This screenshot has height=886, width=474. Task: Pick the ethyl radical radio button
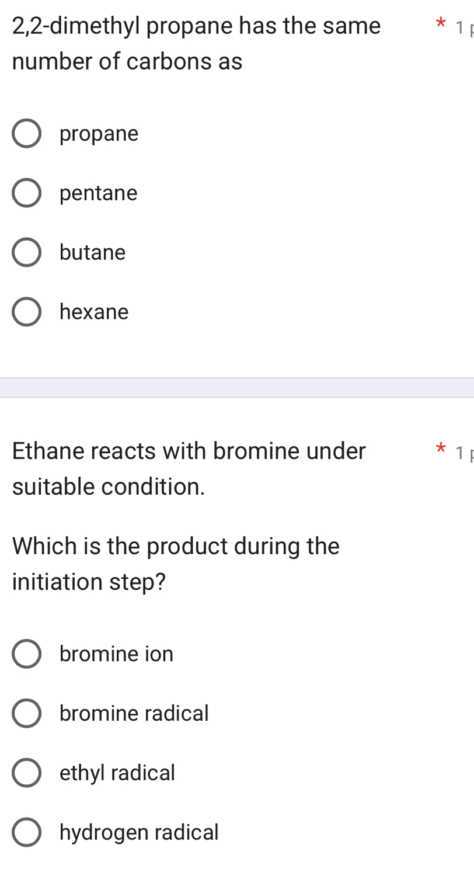coord(27,773)
